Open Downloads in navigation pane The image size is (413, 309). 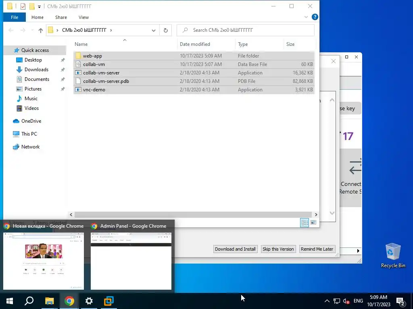coord(36,70)
